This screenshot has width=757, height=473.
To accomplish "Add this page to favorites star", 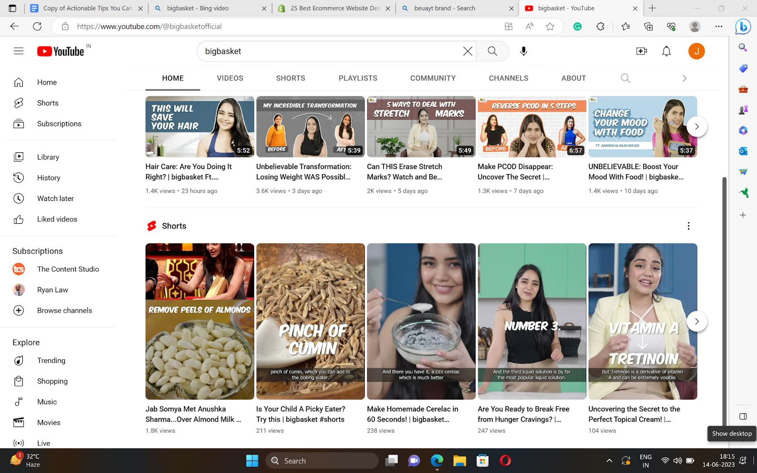I will coord(550,26).
